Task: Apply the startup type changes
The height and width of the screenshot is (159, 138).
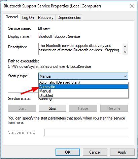Action: click(122, 152)
